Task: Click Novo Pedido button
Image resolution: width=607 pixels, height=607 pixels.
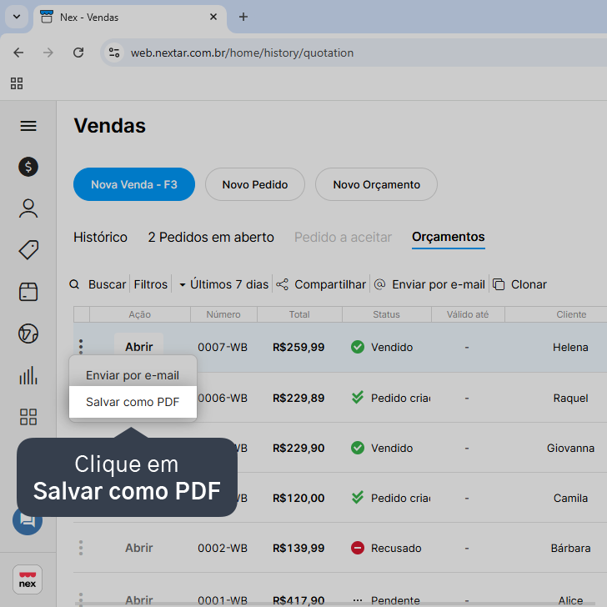Action: point(255,184)
